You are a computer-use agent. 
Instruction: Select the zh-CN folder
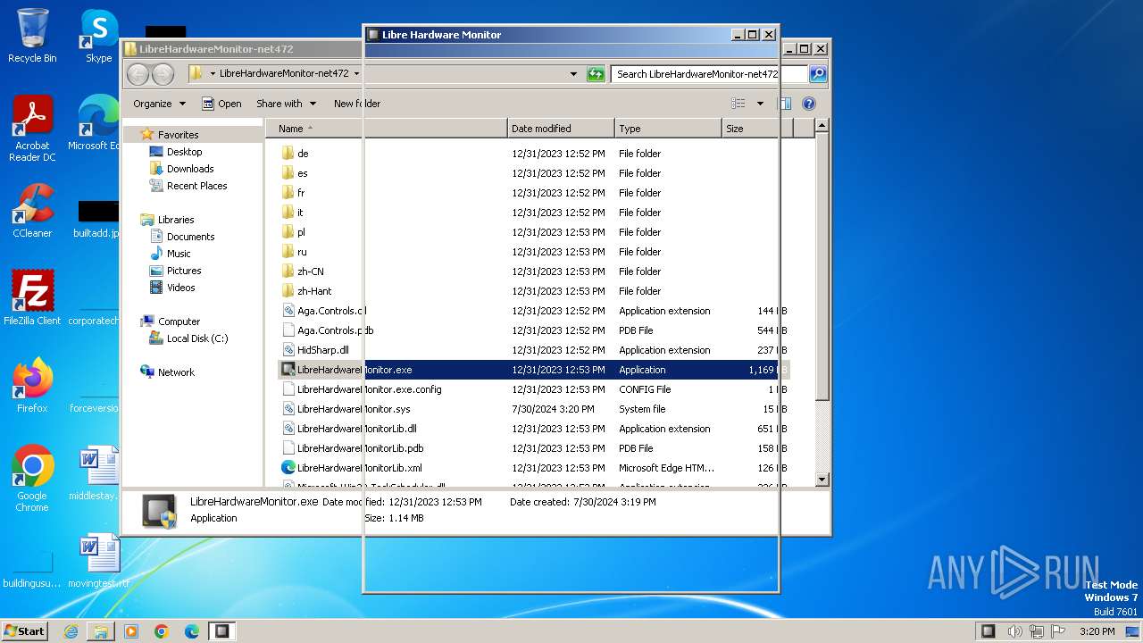pyautogui.click(x=302, y=271)
